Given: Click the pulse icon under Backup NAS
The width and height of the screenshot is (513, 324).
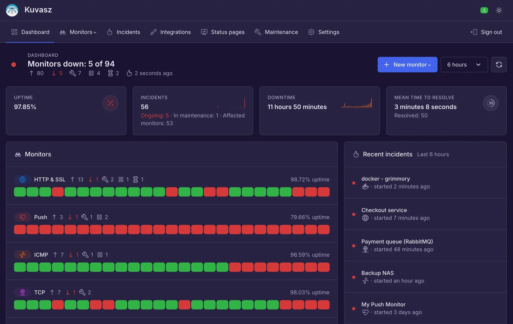Looking at the screenshot, I should [x=365, y=281].
